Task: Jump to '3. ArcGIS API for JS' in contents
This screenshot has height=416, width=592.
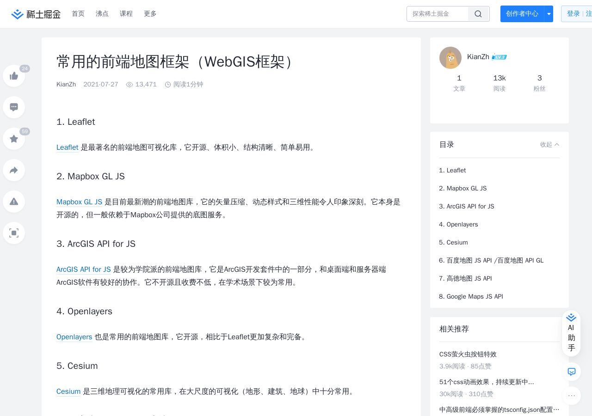Action: point(467,206)
